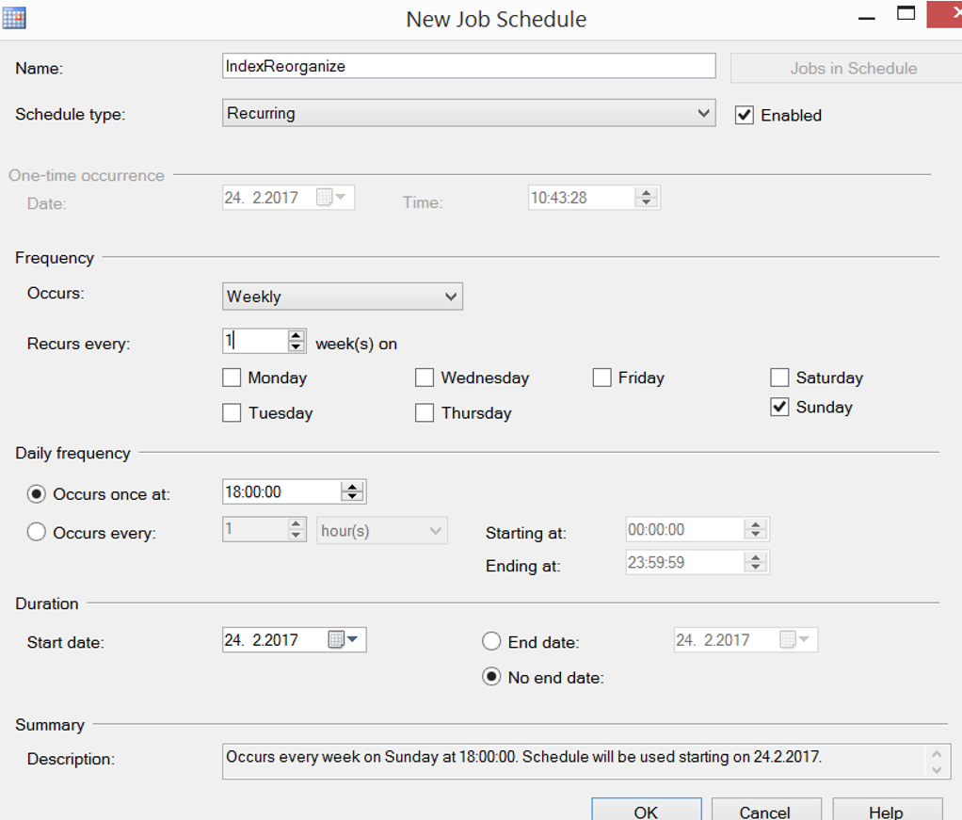The height and width of the screenshot is (820, 962).
Task: Decrease the Occurs once at time
Action: point(352,496)
